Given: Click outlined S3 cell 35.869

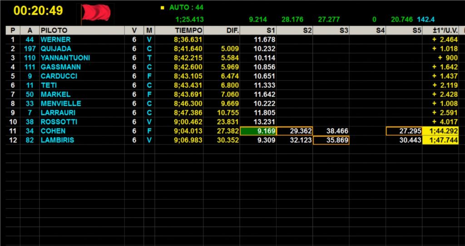Looking at the screenshot, I should click(331, 140).
